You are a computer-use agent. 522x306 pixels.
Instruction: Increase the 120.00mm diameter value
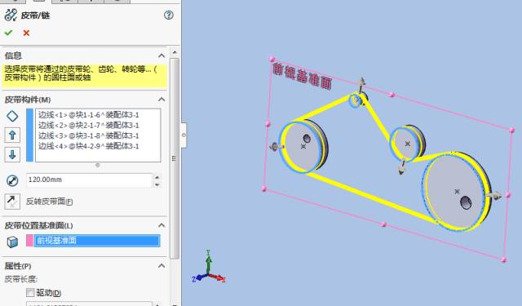(157, 177)
